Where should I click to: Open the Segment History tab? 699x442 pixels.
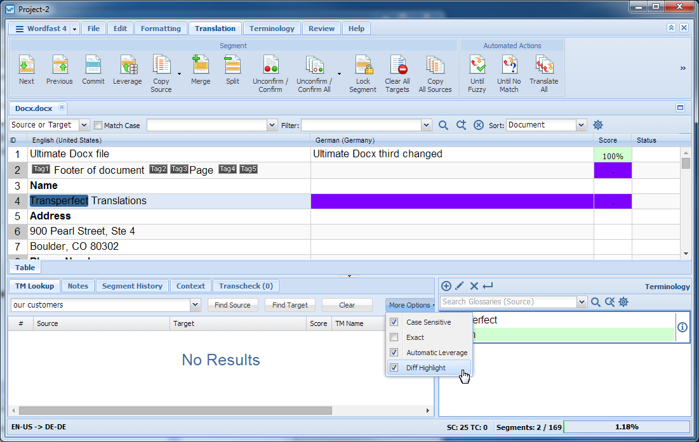pos(132,286)
